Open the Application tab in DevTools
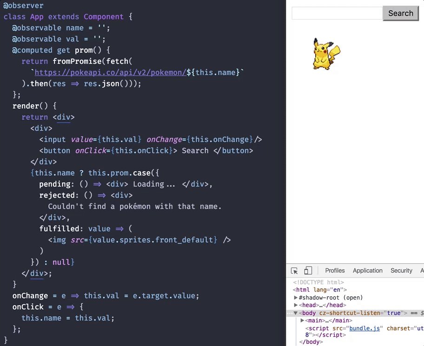The image size is (424, 346). [367, 271]
